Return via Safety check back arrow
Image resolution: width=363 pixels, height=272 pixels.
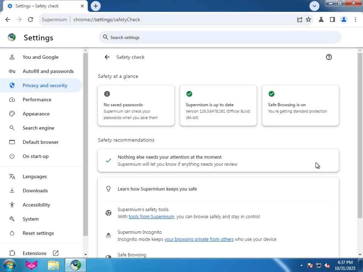[107, 57]
